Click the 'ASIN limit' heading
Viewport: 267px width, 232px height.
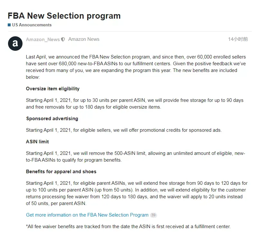click(37, 142)
